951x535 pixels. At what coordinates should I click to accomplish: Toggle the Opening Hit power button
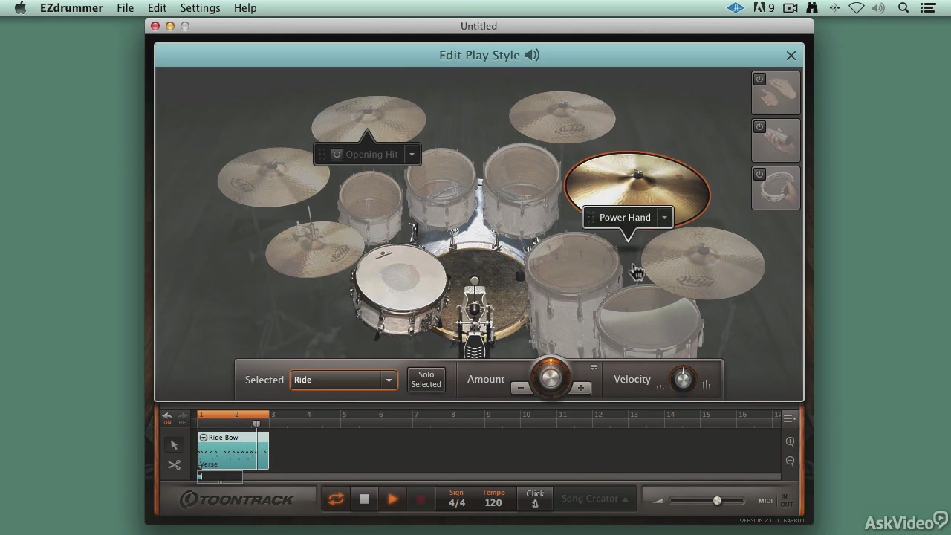coord(337,154)
